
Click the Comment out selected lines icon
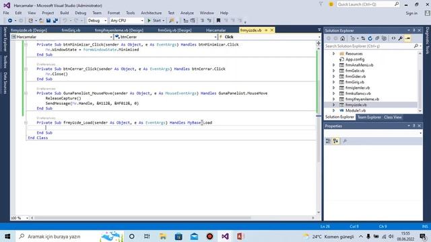point(202,21)
